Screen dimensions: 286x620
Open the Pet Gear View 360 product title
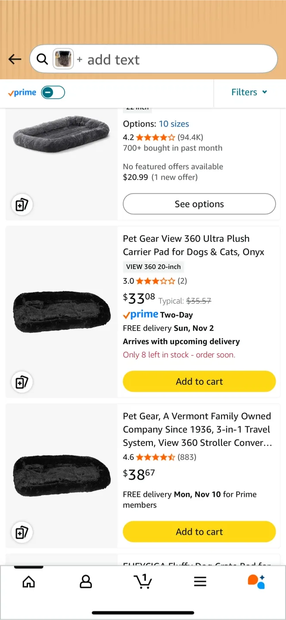(193, 245)
